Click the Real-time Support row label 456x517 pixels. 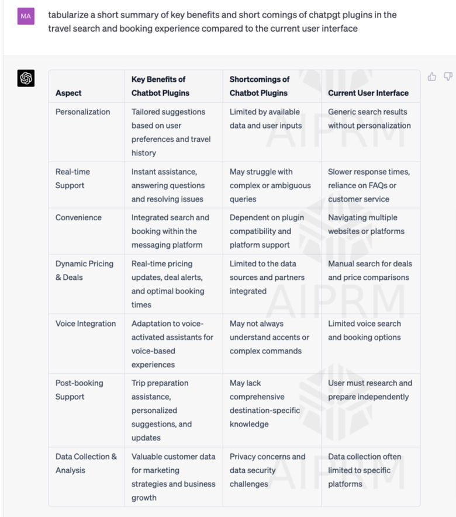click(x=72, y=178)
